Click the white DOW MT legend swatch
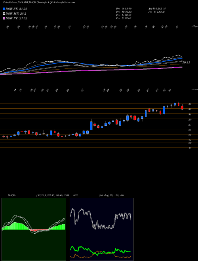This screenshot has width=198, height=261. pos(4,14)
